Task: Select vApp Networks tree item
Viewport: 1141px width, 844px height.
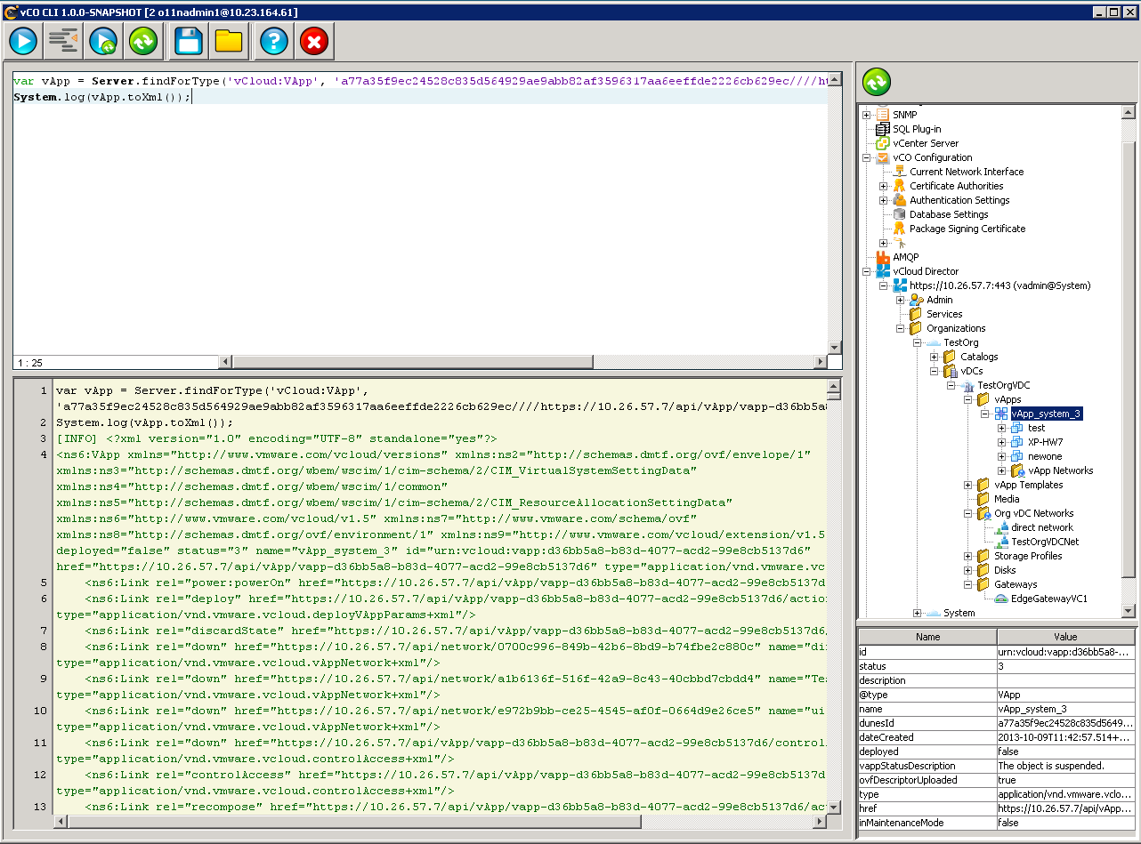Action: click(x=1061, y=470)
